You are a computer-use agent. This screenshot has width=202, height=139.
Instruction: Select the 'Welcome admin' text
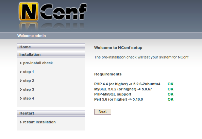pos(32,36)
